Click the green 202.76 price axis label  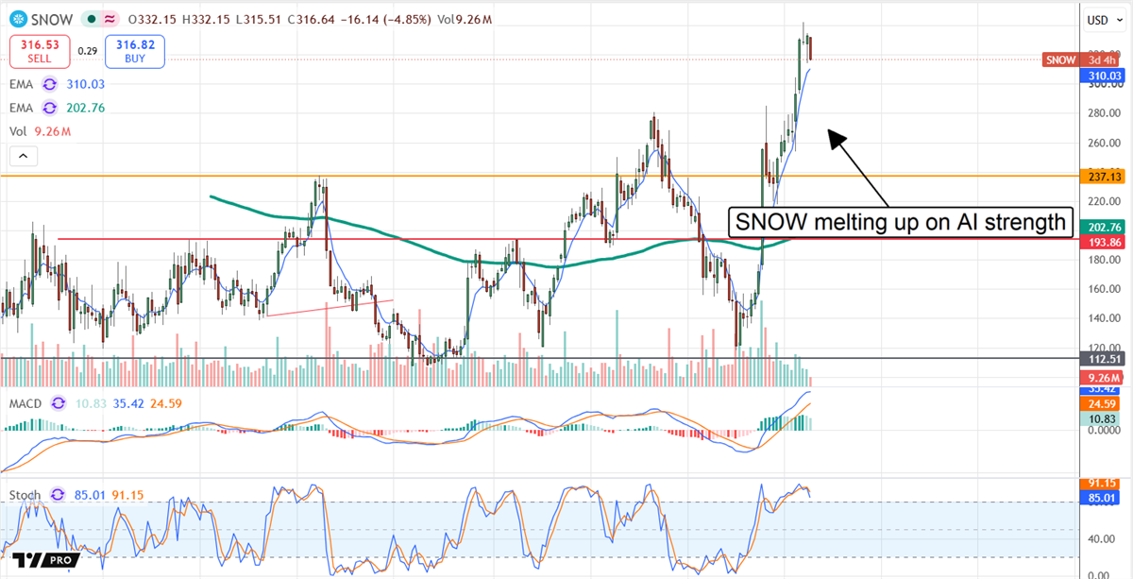(1102, 227)
